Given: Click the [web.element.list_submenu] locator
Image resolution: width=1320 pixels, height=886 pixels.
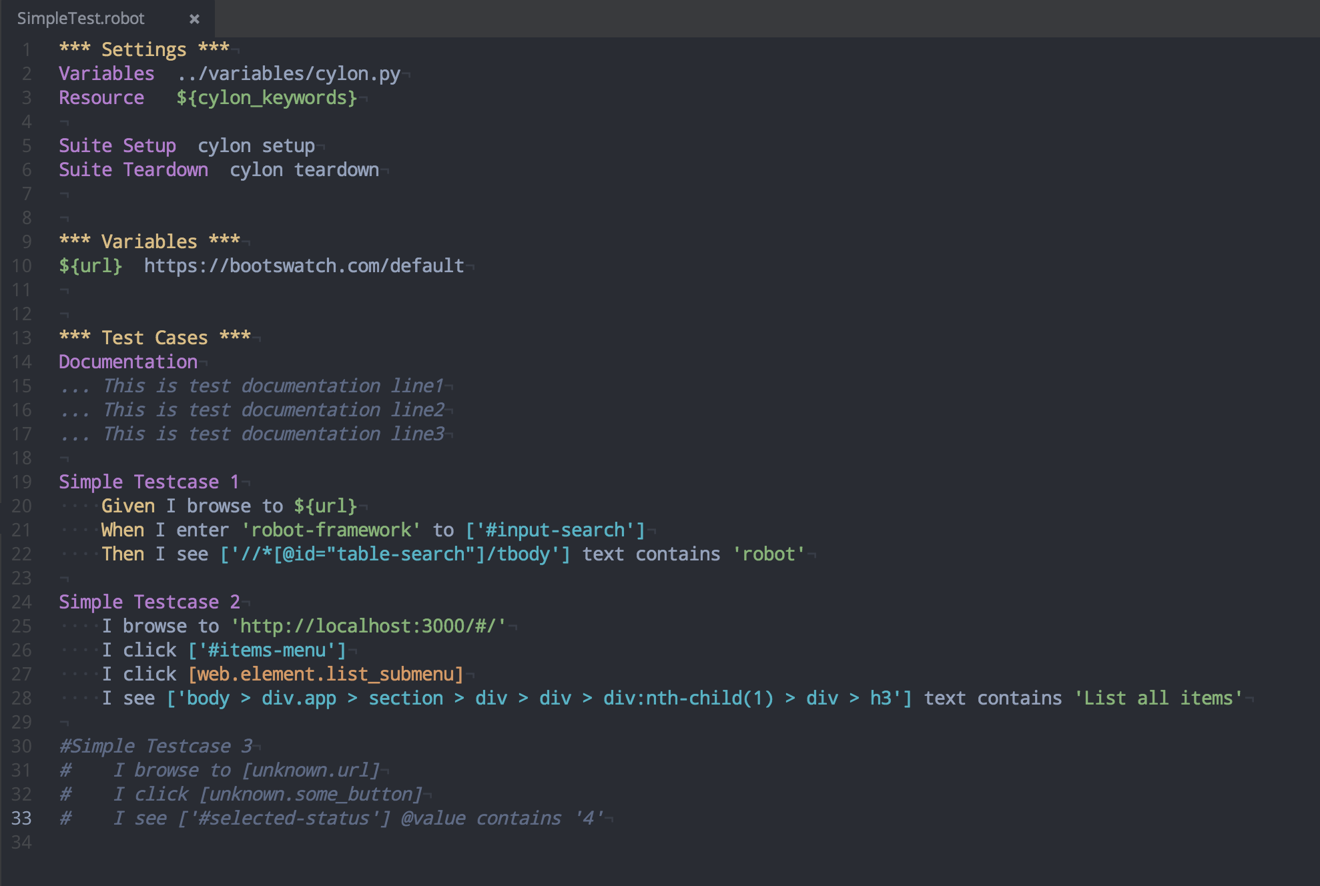Looking at the screenshot, I should point(326,674).
